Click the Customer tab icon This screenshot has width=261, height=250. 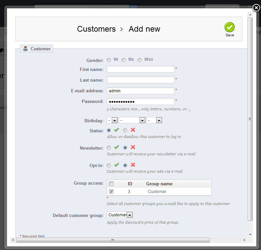[x=25, y=49]
